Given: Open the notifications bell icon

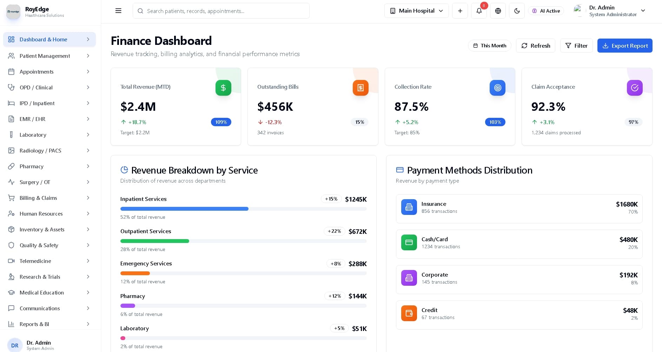Looking at the screenshot, I should click(x=479, y=11).
